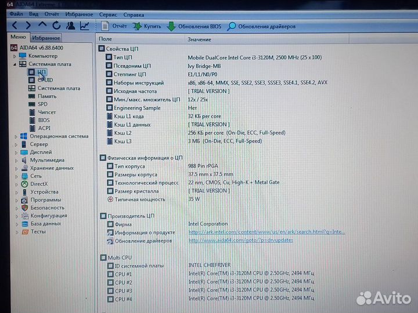
Task: Select the SPD icon in the tree
Action: (32, 104)
